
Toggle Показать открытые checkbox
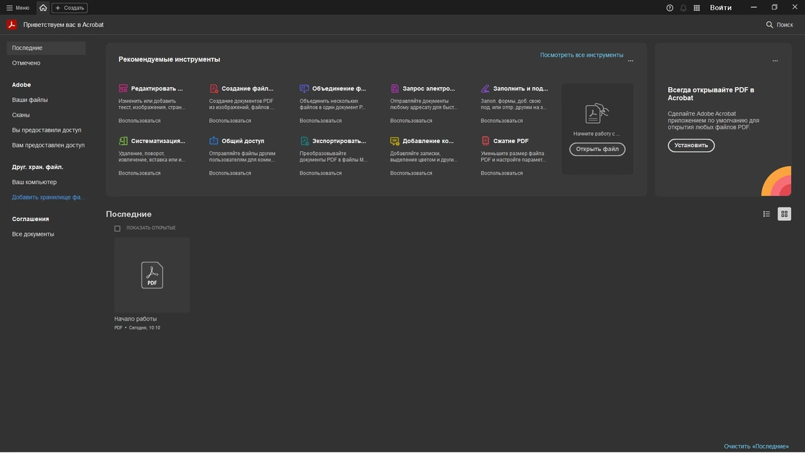[x=117, y=228]
